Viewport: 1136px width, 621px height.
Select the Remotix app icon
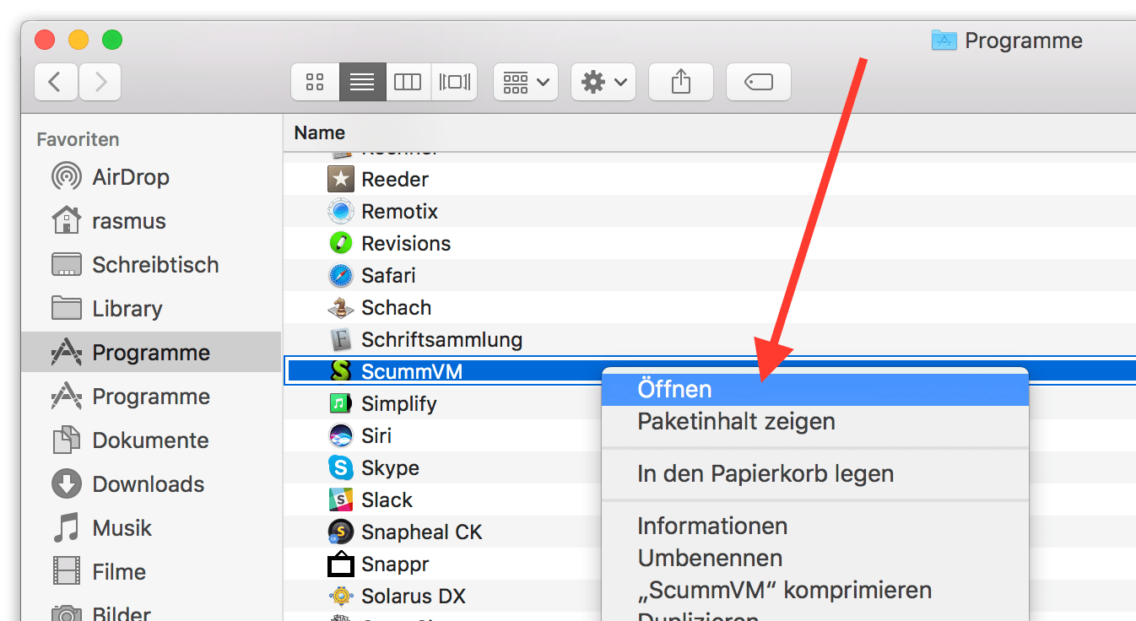pyautogui.click(x=340, y=211)
